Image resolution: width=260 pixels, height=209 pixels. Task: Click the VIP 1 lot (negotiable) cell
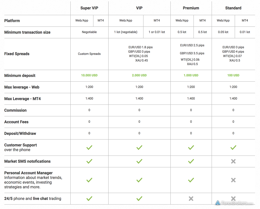tap(126, 32)
